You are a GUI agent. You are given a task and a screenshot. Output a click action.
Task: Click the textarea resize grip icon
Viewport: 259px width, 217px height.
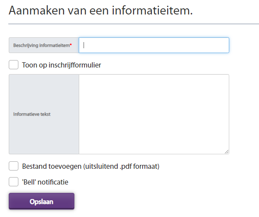(x=227, y=152)
